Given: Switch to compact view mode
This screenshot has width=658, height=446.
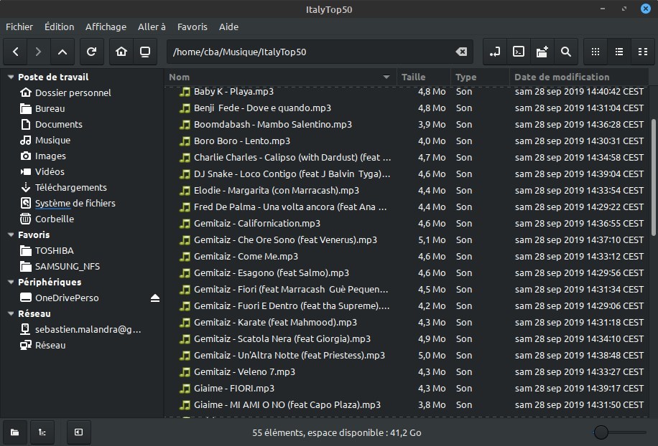Looking at the screenshot, I should pos(641,52).
